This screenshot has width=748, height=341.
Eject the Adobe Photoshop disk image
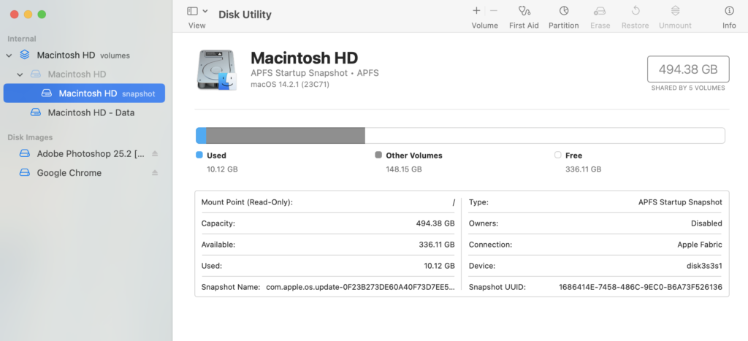(155, 153)
